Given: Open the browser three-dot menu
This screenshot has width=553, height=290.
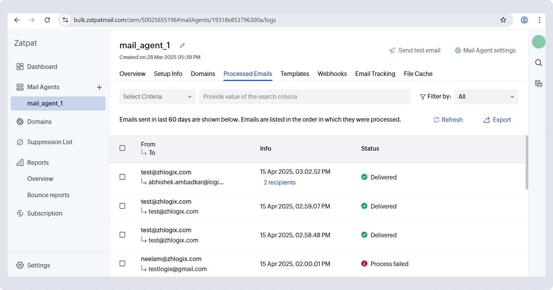Looking at the screenshot, I should [539, 20].
